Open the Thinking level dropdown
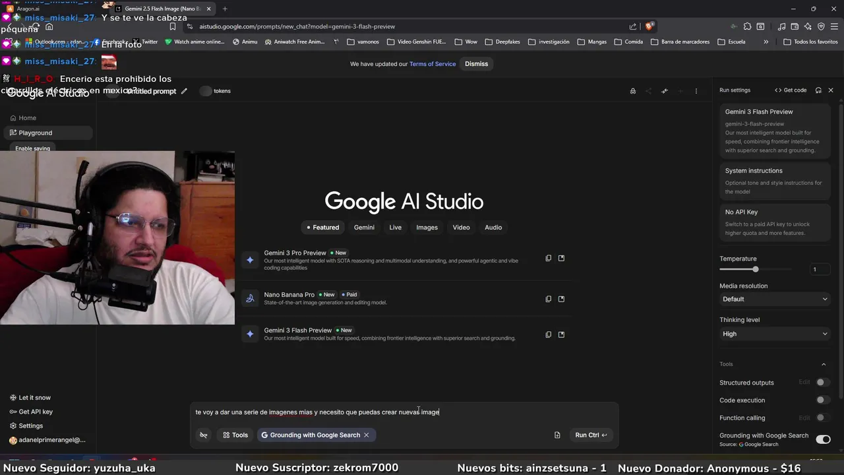Viewport: 844px width, 475px height. 775,334
